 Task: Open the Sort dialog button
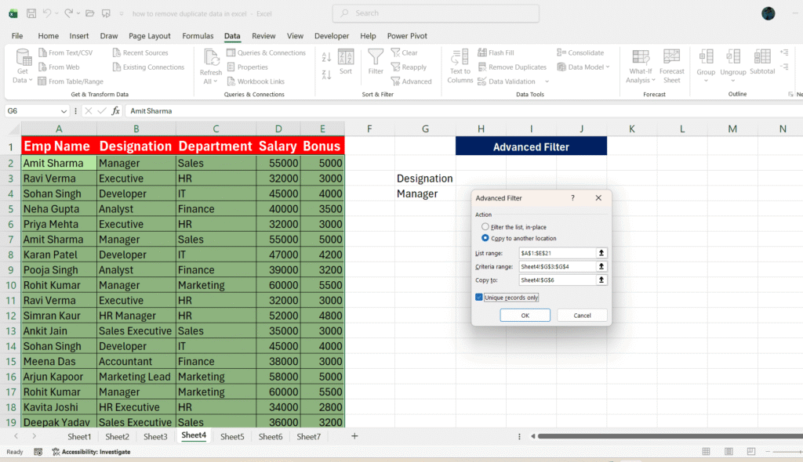point(346,62)
